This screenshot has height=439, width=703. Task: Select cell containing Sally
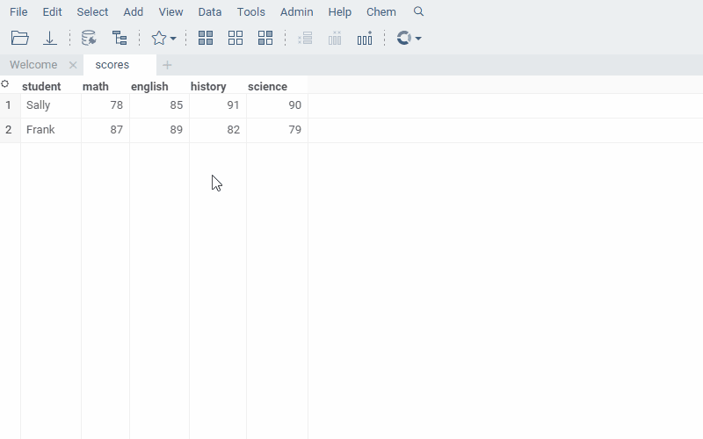[x=39, y=105]
